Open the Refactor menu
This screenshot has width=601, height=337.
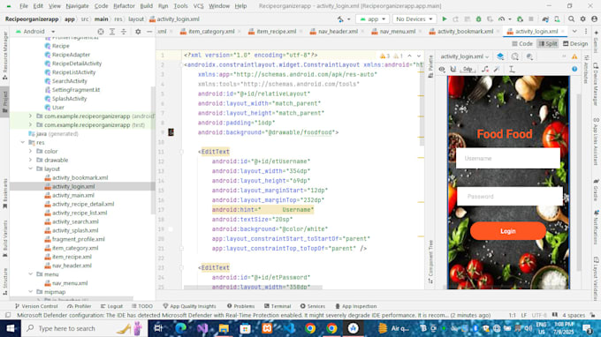pyautogui.click(x=124, y=6)
